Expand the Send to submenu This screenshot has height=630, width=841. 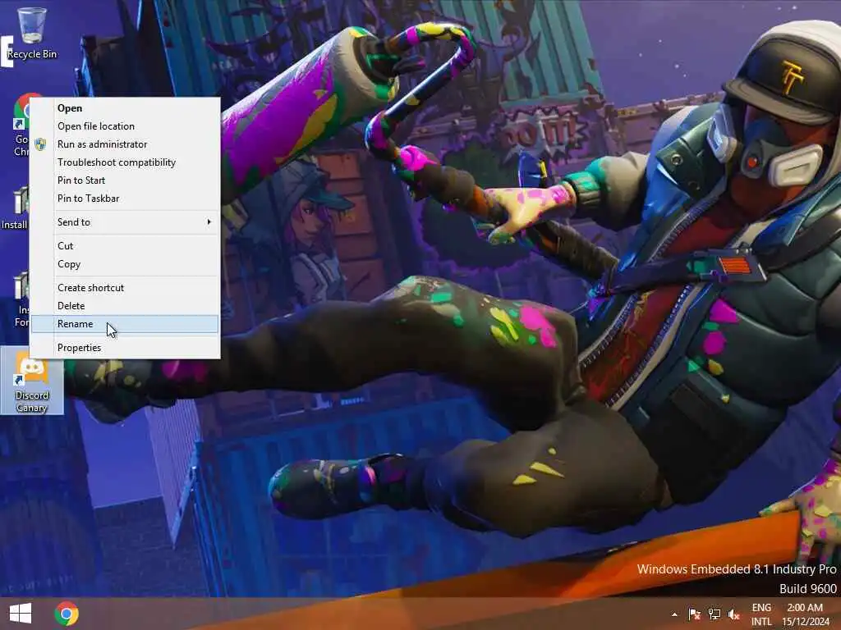point(125,221)
